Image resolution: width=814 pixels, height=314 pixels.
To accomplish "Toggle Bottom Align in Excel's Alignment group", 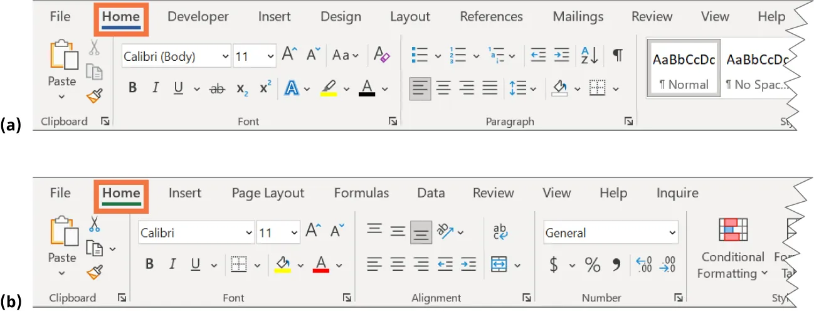I will (x=420, y=233).
